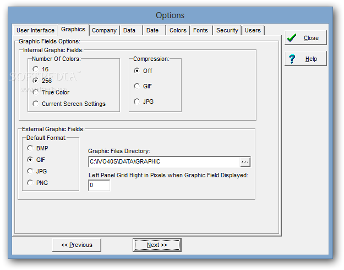This screenshot has height=270, width=344.
Task: Click the Left Panel Grid Hight field
Action: pos(99,185)
